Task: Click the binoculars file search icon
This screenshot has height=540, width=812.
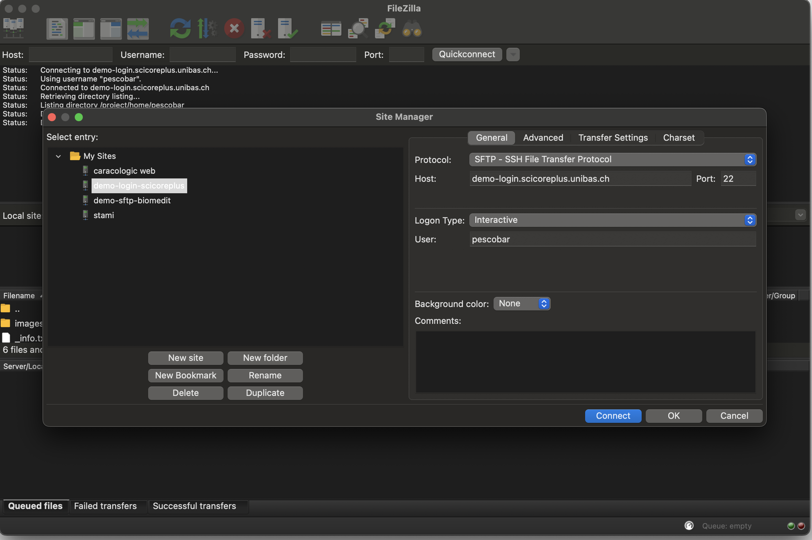Action: pyautogui.click(x=412, y=29)
